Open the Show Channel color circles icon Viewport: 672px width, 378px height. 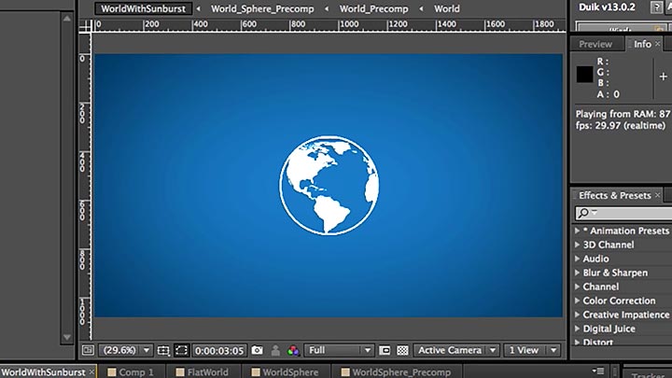[x=293, y=351]
